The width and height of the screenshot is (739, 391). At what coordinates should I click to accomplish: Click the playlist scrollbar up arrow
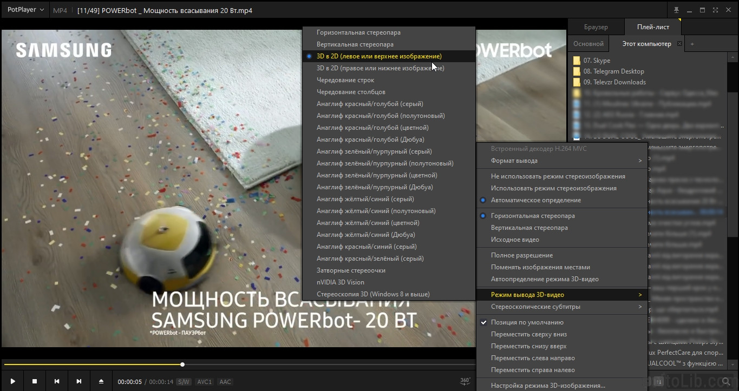pyautogui.click(x=734, y=57)
